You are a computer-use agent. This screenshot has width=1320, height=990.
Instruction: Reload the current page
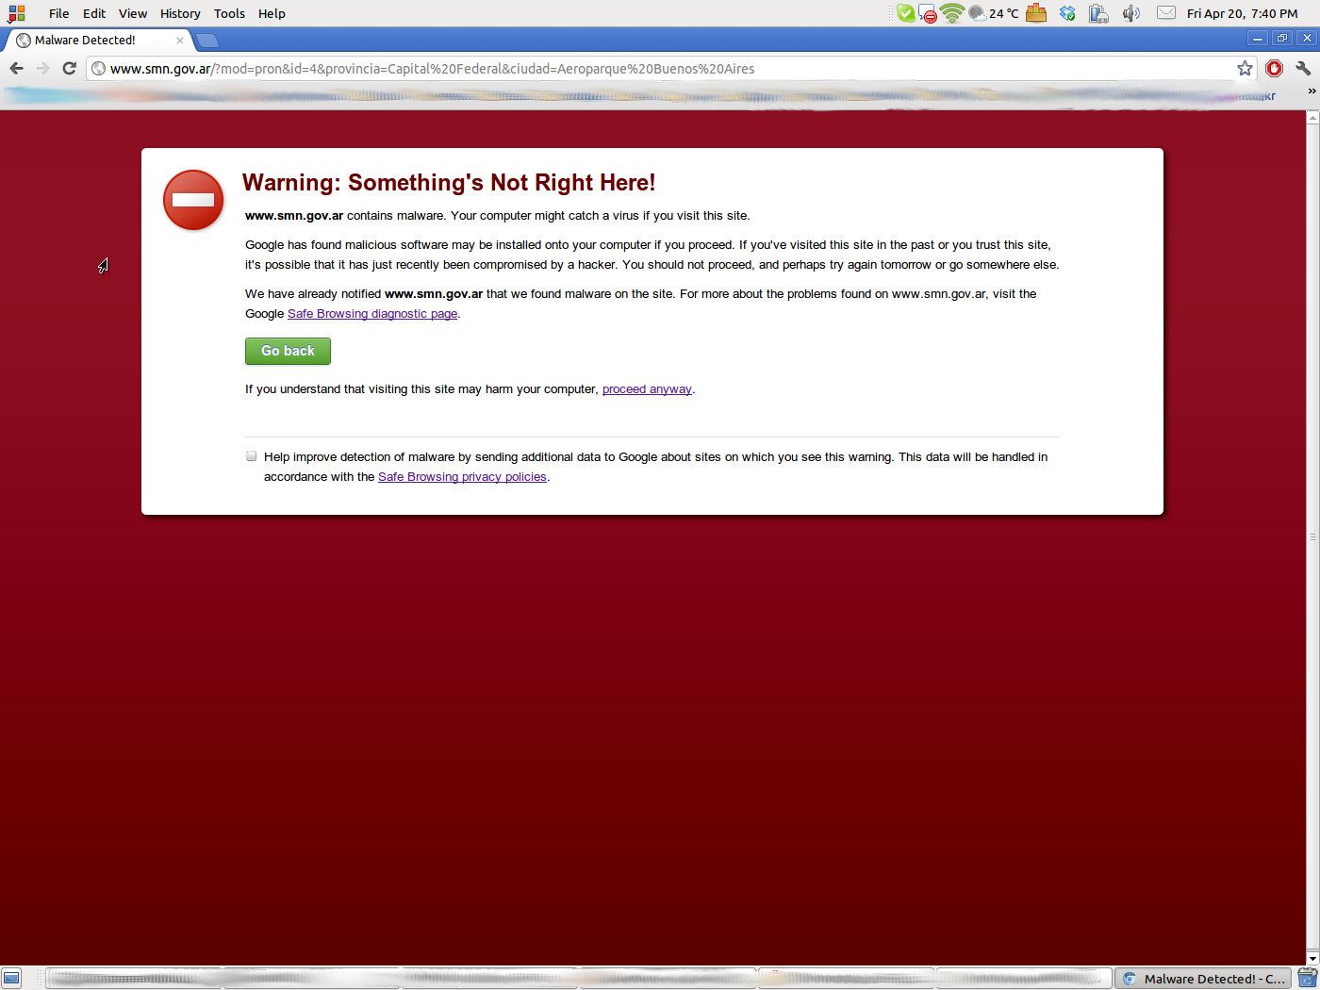click(x=69, y=68)
